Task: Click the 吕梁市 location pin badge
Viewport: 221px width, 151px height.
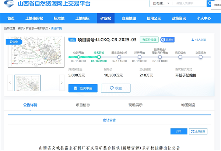Action: tap(168, 39)
